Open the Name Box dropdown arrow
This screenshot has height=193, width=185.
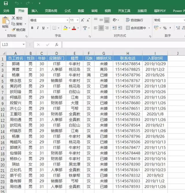pos(24,44)
